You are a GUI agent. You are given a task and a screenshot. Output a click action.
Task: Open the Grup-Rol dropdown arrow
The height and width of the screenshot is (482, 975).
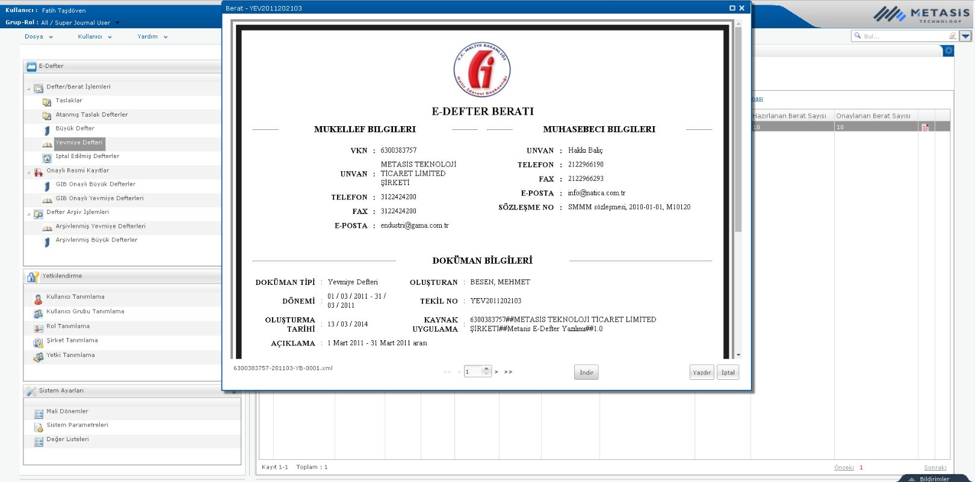click(117, 23)
